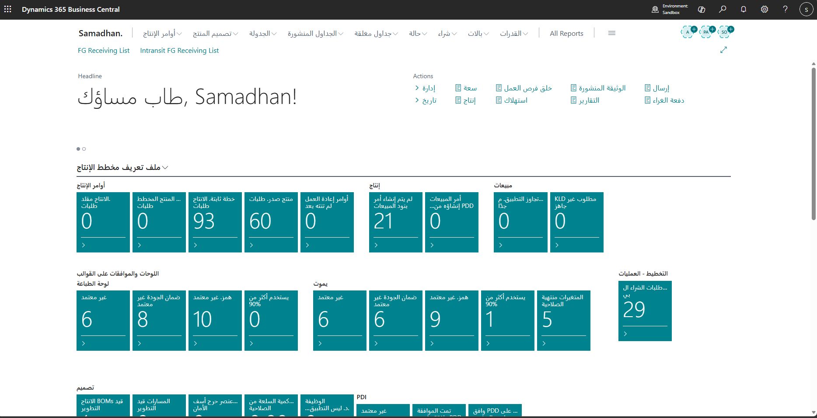Open the الجداول المنشورة menu

tap(315, 33)
